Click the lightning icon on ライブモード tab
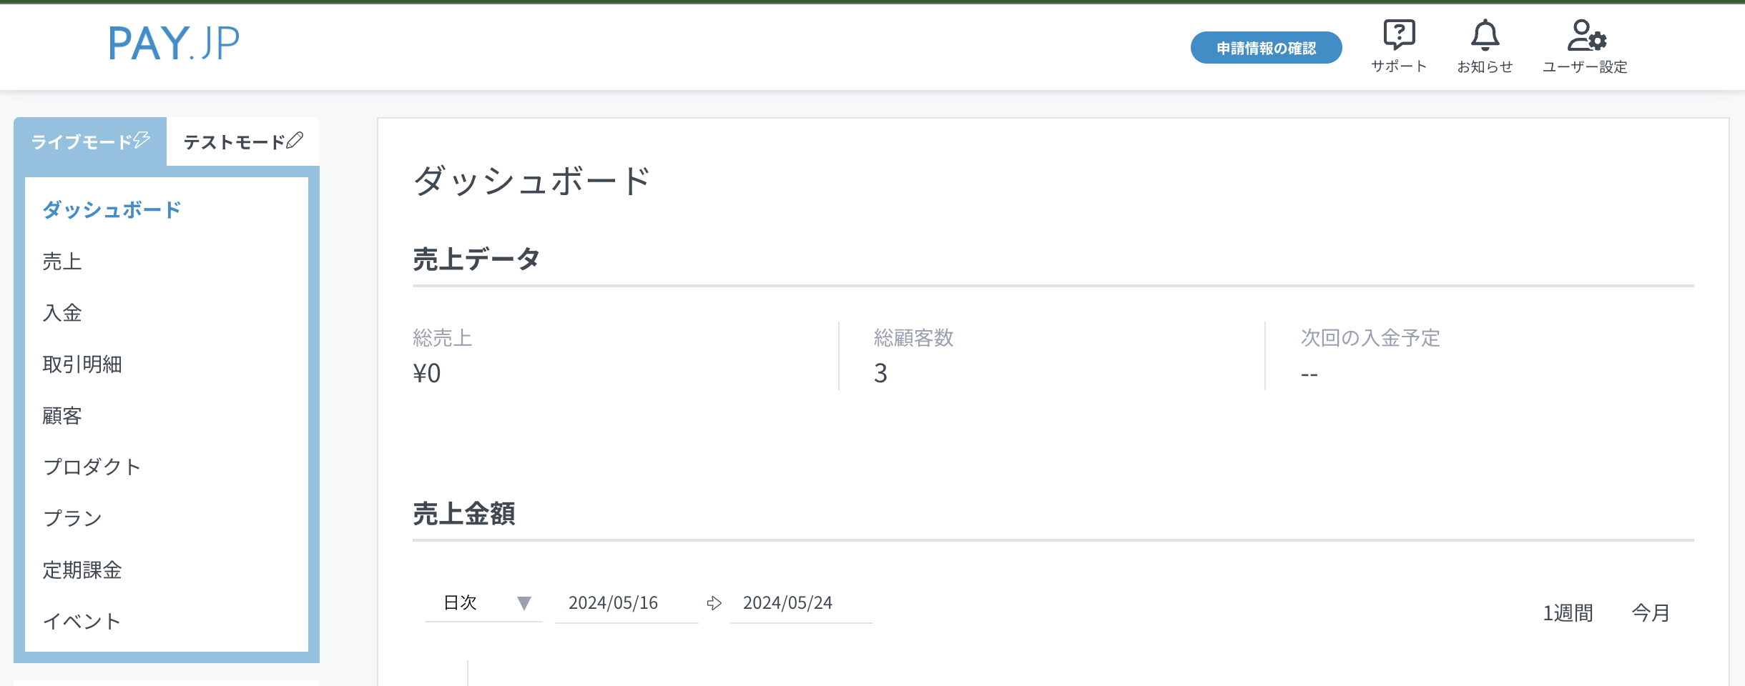The image size is (1745, 686). [x=142, y=139]
